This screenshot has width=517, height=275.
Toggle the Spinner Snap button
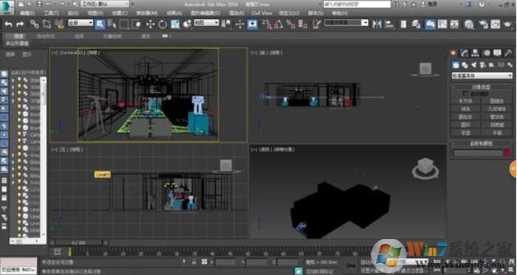coord(302,24)
